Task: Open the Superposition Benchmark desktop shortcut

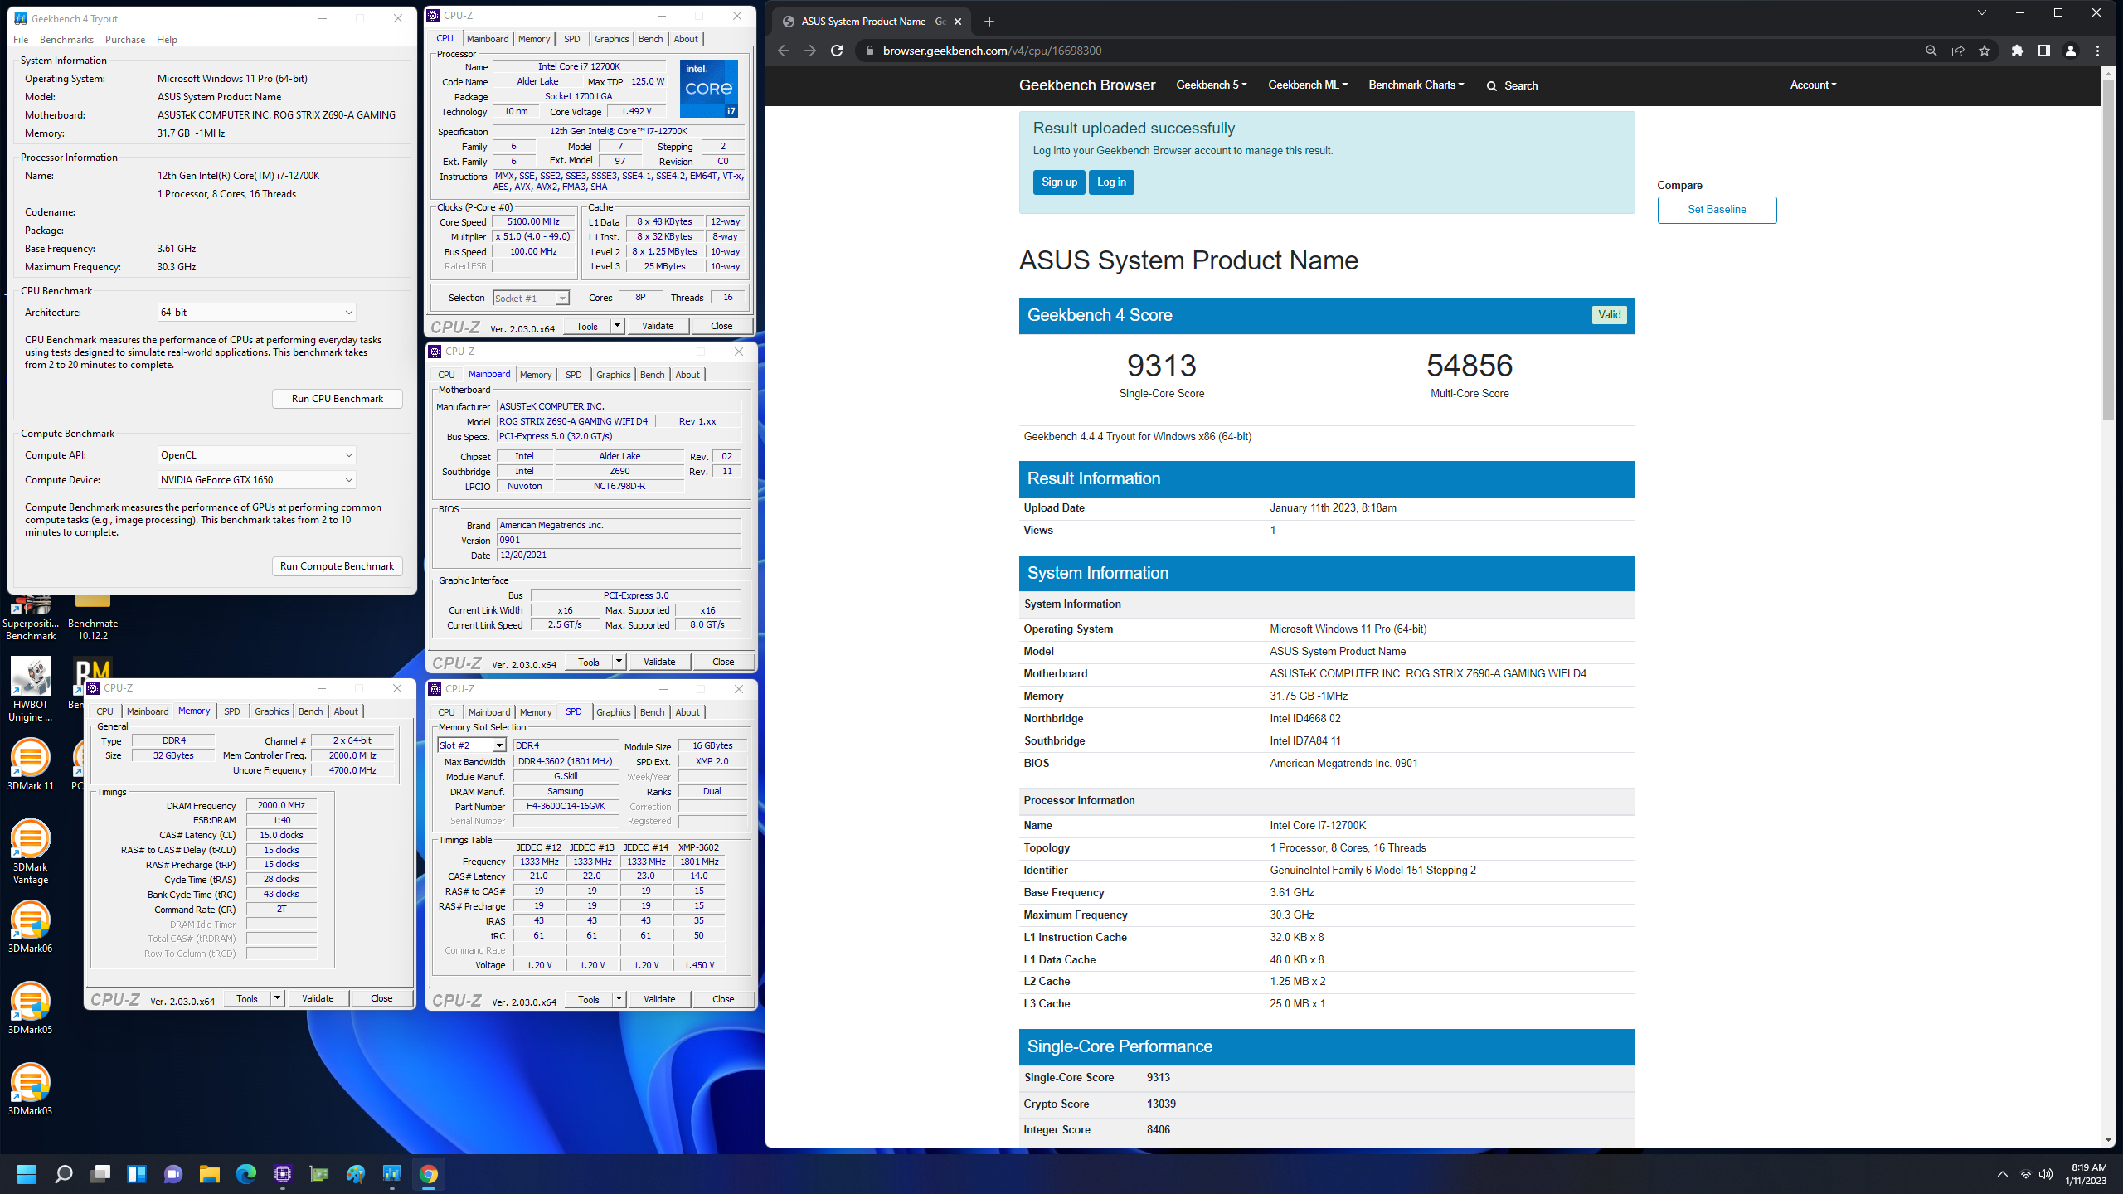Action: [31, 618]
